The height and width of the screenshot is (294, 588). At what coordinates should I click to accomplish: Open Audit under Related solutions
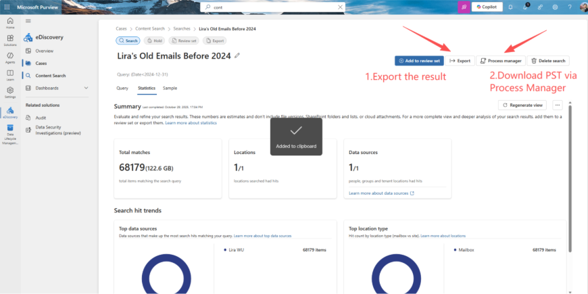41,118
